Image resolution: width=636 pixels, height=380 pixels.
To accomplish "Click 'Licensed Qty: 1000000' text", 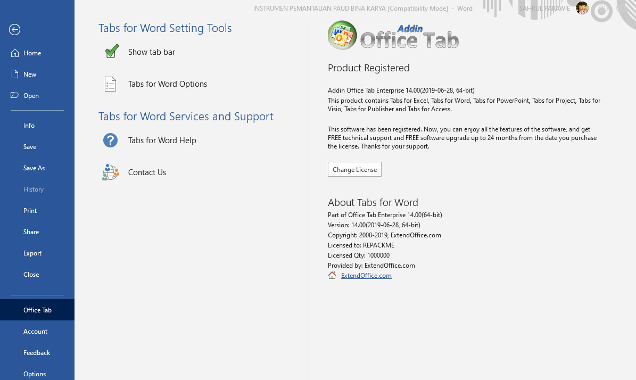I will [x=359, y=255].
